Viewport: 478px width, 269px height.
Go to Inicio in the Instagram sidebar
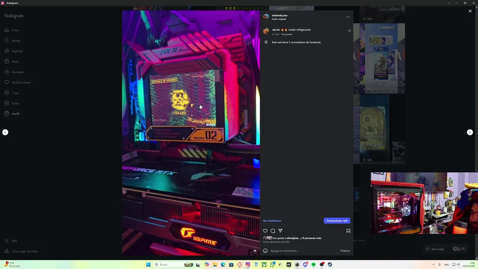pos(12,30)
